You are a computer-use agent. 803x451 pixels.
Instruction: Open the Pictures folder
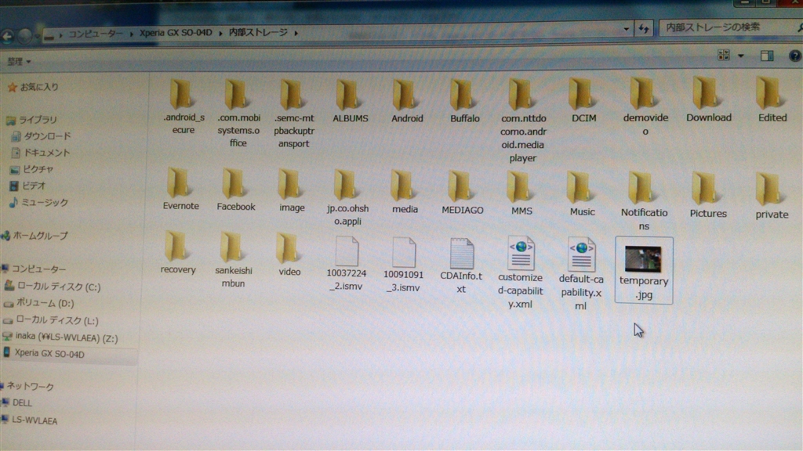tap(707, 189)
